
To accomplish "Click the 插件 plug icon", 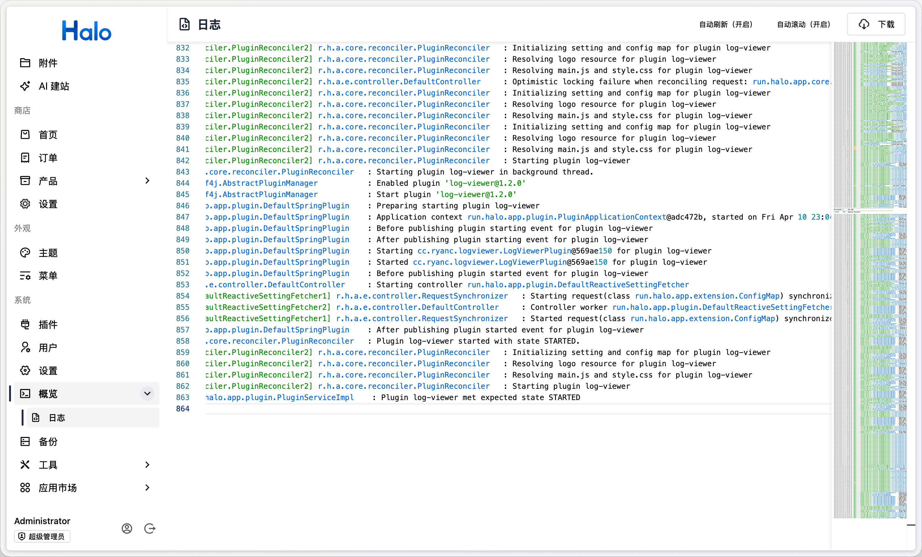I will 25,324.
